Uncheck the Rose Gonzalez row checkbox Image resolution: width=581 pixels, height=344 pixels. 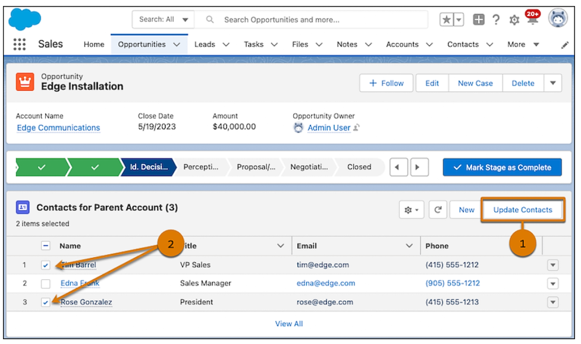(x=46, y=302)
